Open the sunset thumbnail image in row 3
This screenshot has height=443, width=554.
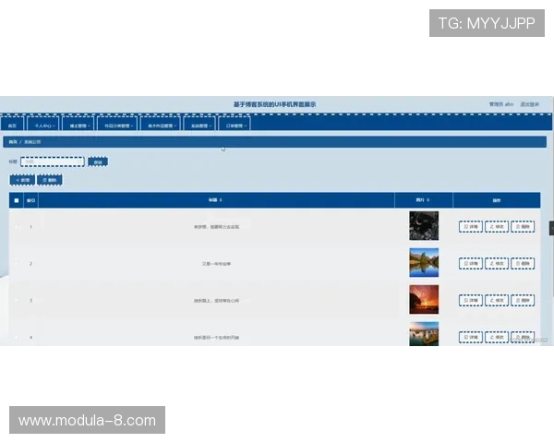[424, 299]
